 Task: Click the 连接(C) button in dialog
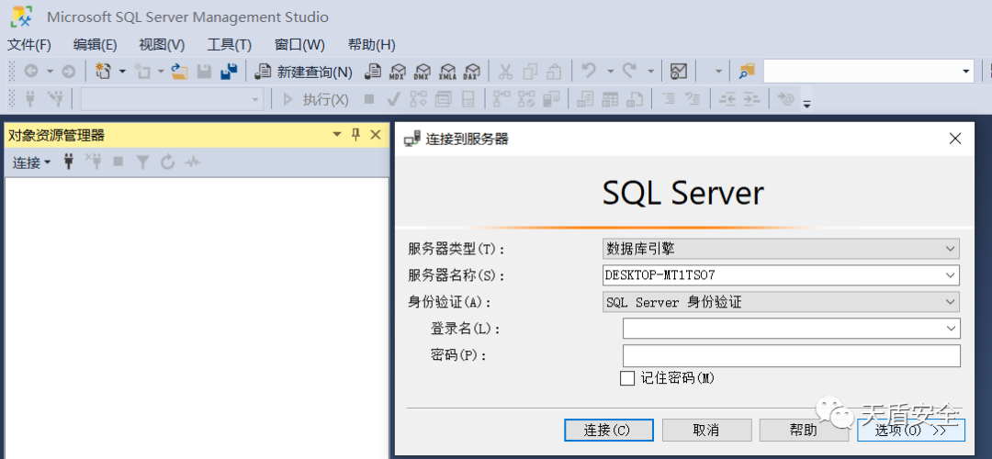pos(607,430)
